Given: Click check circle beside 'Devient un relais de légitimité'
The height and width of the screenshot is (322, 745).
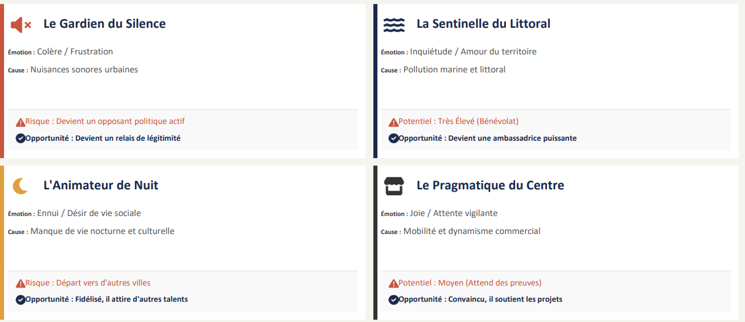Looking at the screenshot, I should tap(20, 138).
